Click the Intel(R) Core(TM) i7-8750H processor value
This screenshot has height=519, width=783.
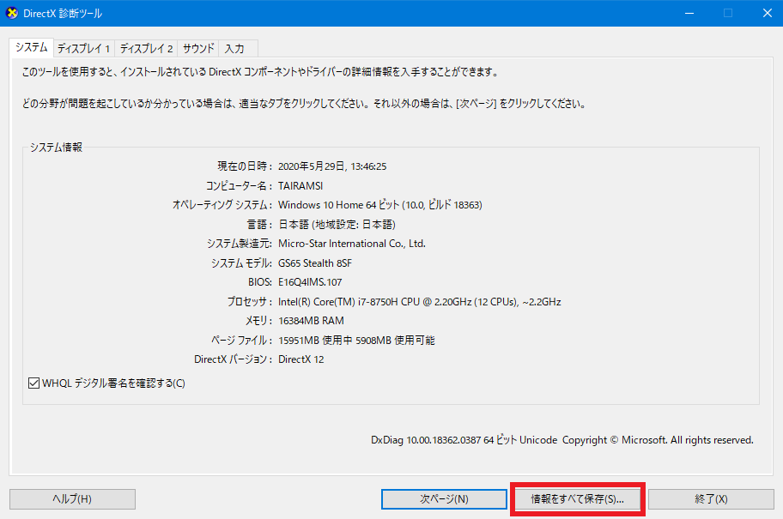(420, 302)
